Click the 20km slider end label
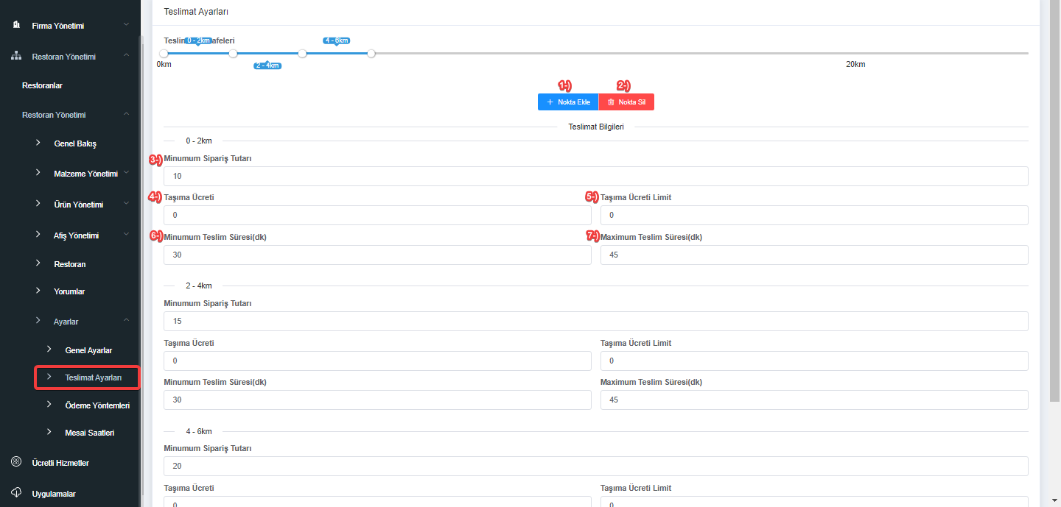Viewport: 1061px width, 507px height. pyautogui.click(x=855, y=64)
